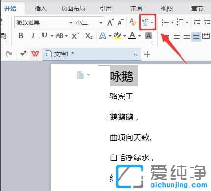Expand the pinyin guide dropdown arrow
The image size is (211, 191).
(152, 22)
